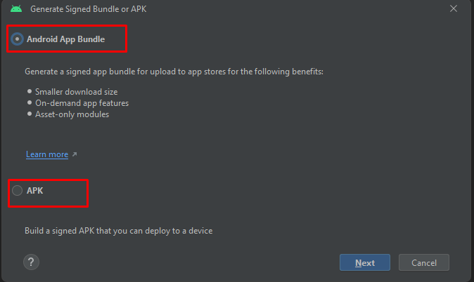Close the Generate Signed Bundle dialog
Screen dimensions: 474x282
pyautogui.click(x=455, y=8)
